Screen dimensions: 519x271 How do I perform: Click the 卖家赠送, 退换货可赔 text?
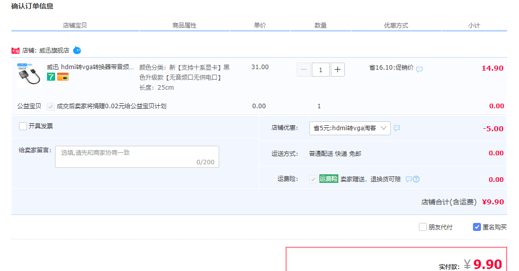[x=371, y=179]
